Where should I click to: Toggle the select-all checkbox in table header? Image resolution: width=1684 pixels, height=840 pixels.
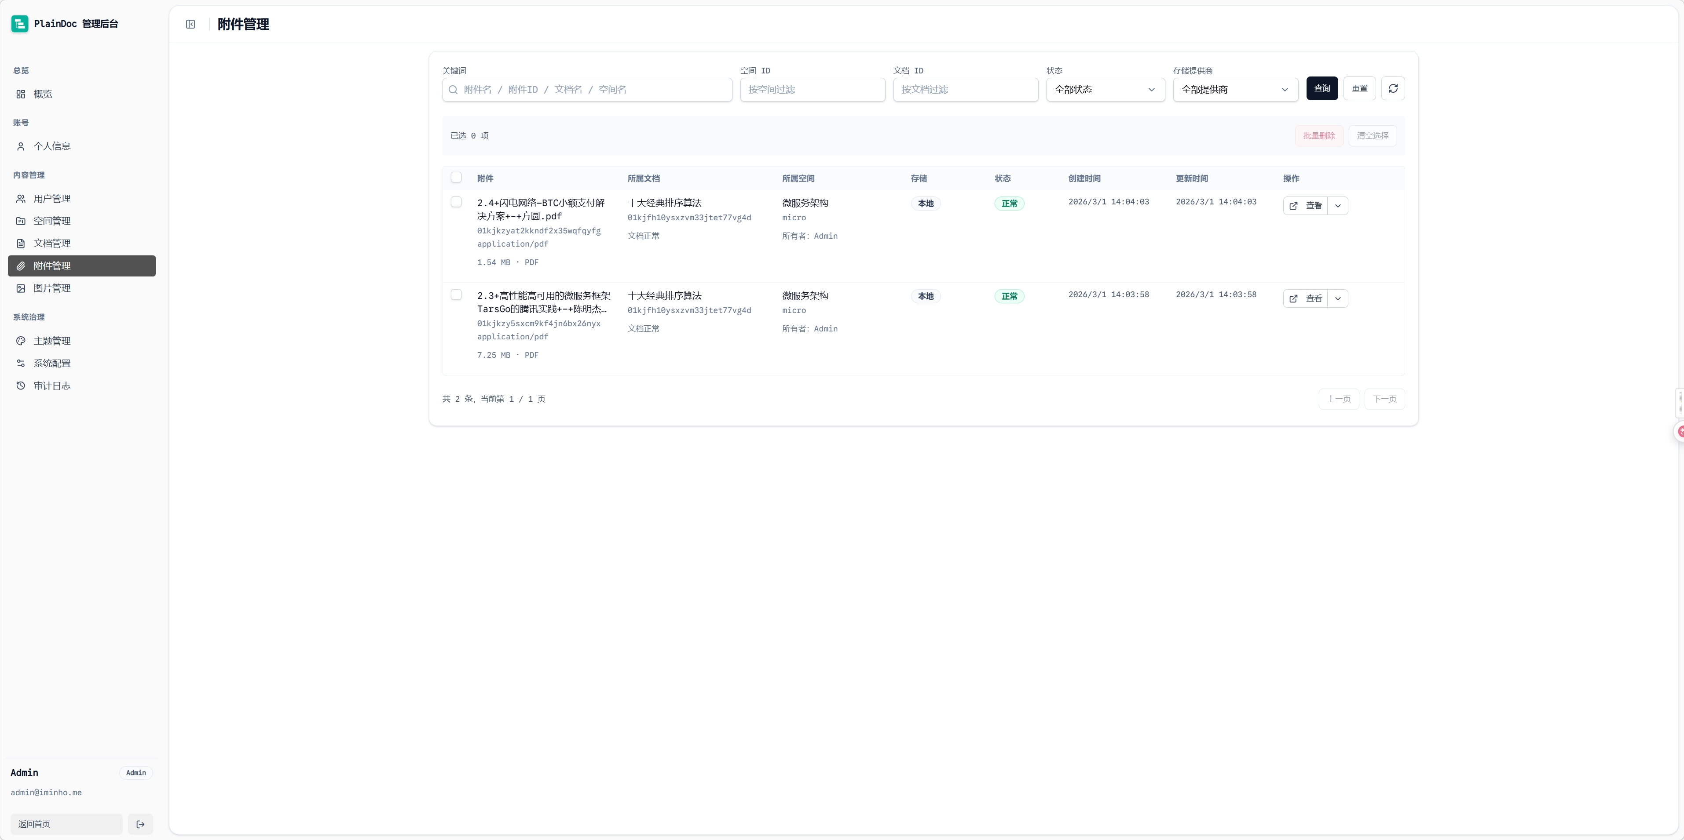coord(456,178)
